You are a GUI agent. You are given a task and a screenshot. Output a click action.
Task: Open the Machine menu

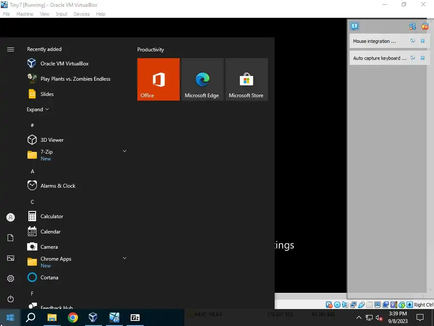pyautogui.click(x=25, y=14)
